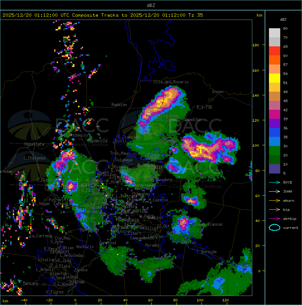The width and height of the screenshot is (302, 305).
Task: Click the dBZ title at top
Action: point(151,5)
